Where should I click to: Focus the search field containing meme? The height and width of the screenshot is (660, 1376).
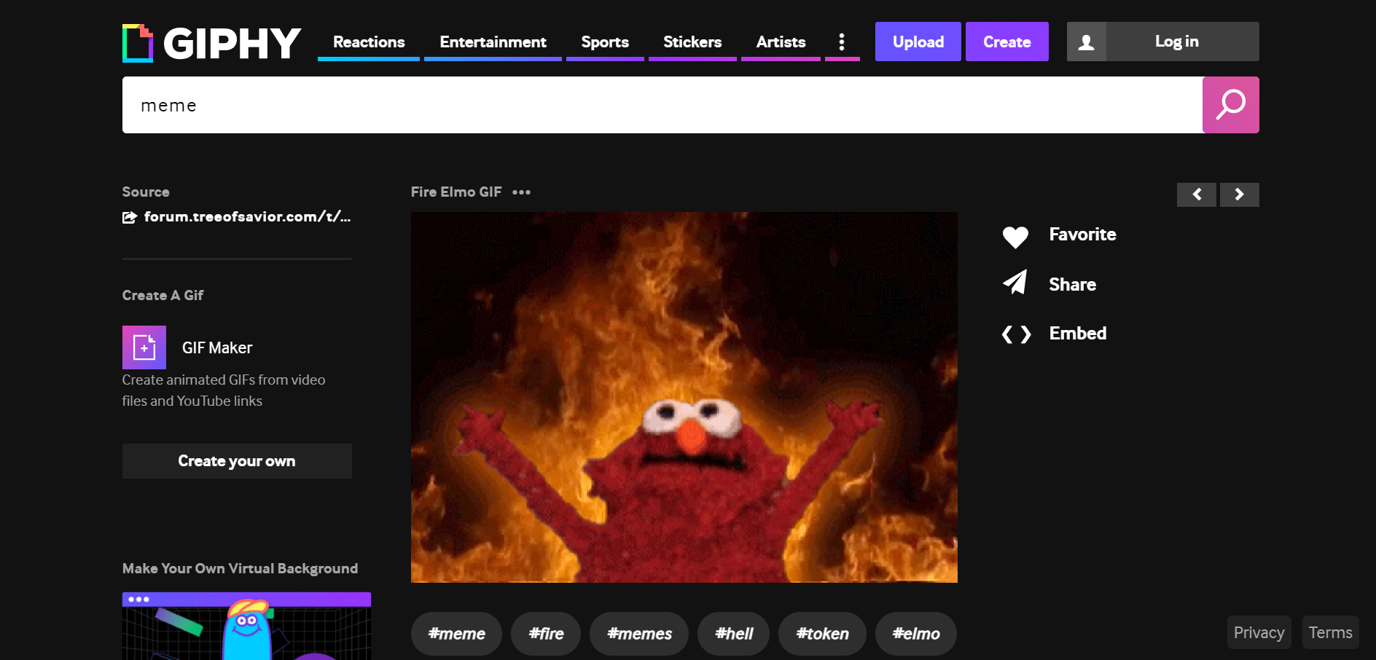click(x=662, y=105)
